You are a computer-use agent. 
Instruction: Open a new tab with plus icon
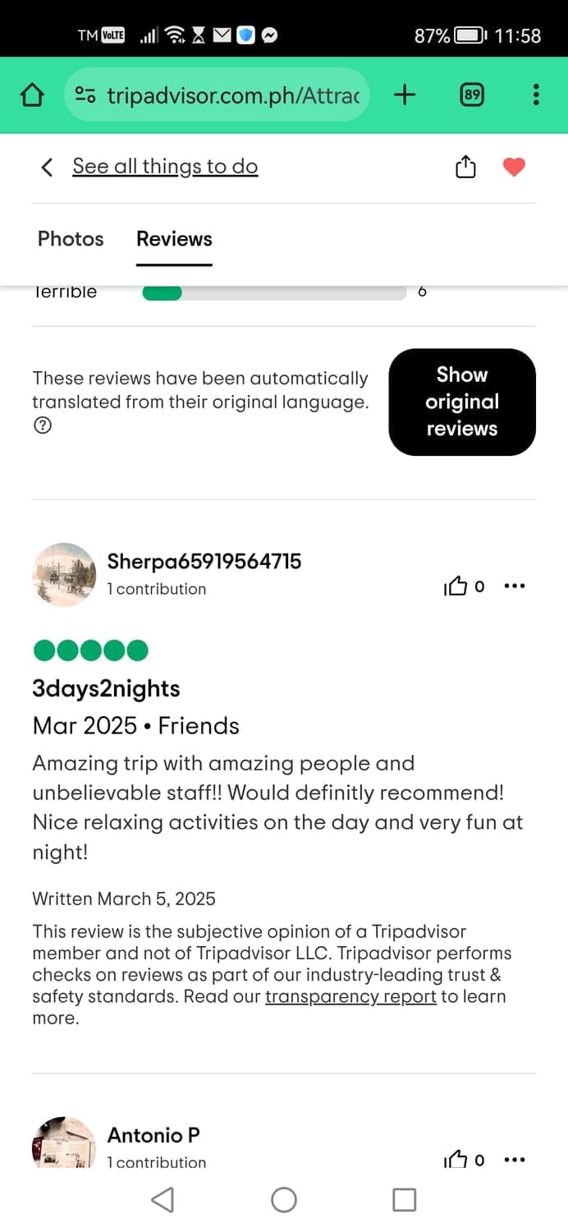click(405, 95)
